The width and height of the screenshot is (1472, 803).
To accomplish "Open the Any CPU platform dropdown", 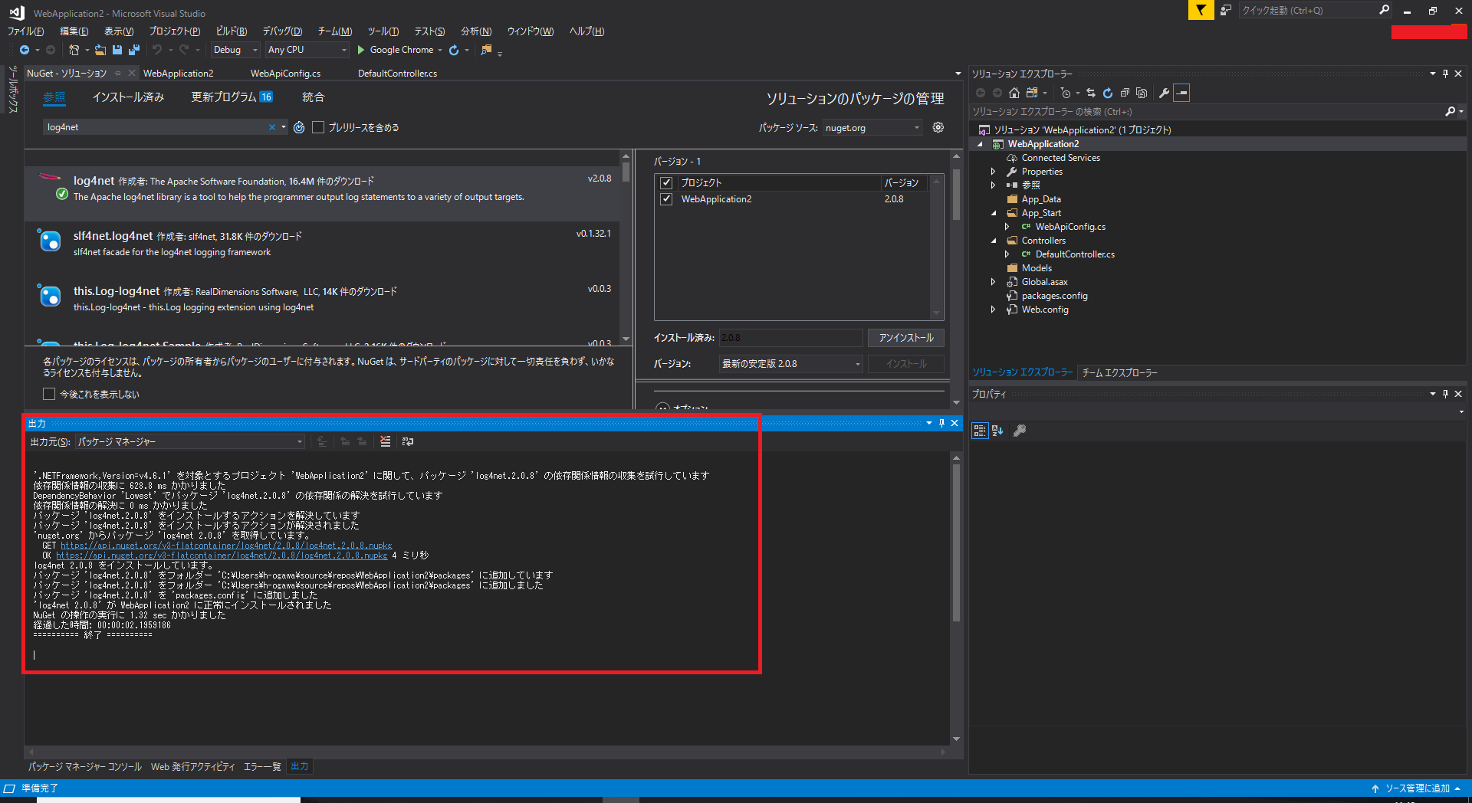I will point(307,50).
